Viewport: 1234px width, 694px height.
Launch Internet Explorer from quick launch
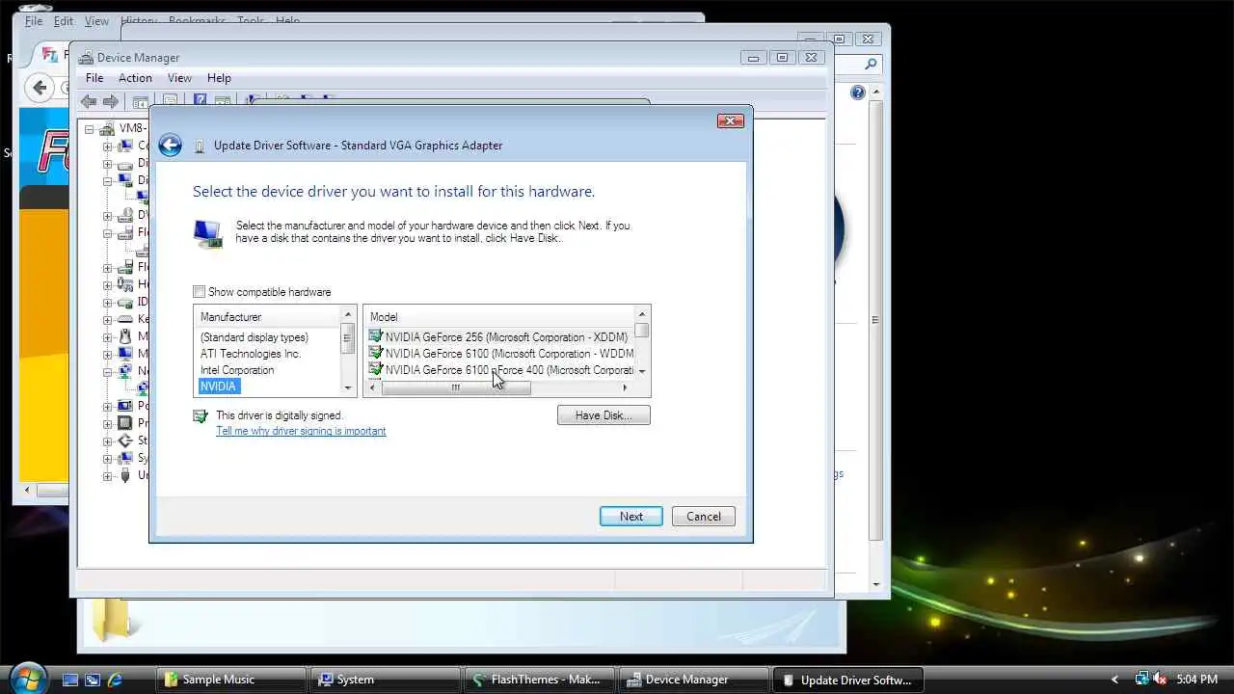(x=115, y=680)
